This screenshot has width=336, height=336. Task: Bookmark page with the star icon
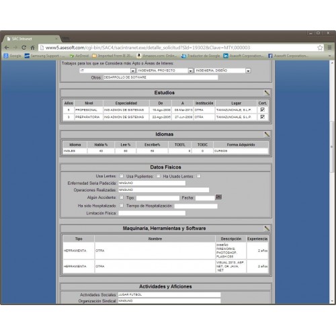click(x=320, y=48)
